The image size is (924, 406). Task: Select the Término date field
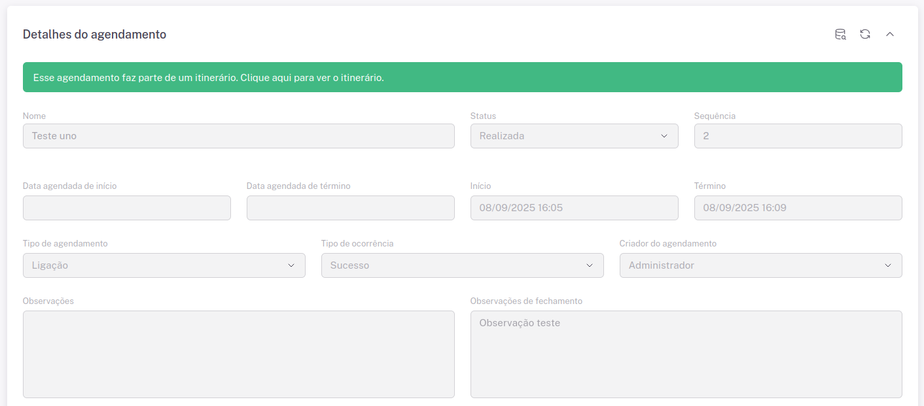[x=798, y=208]
